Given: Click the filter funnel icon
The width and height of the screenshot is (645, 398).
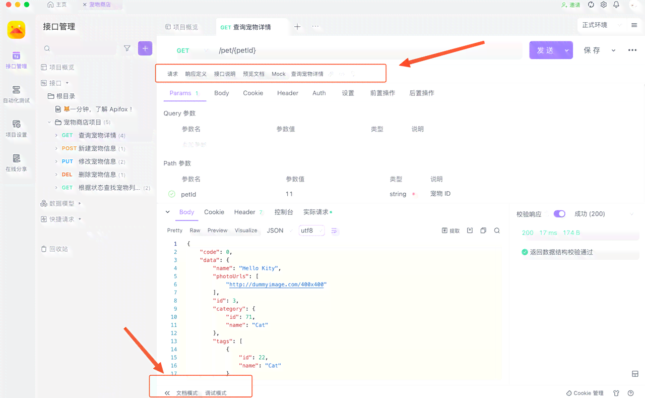Looking at the screenshot, I should click(x=127, y=48).
